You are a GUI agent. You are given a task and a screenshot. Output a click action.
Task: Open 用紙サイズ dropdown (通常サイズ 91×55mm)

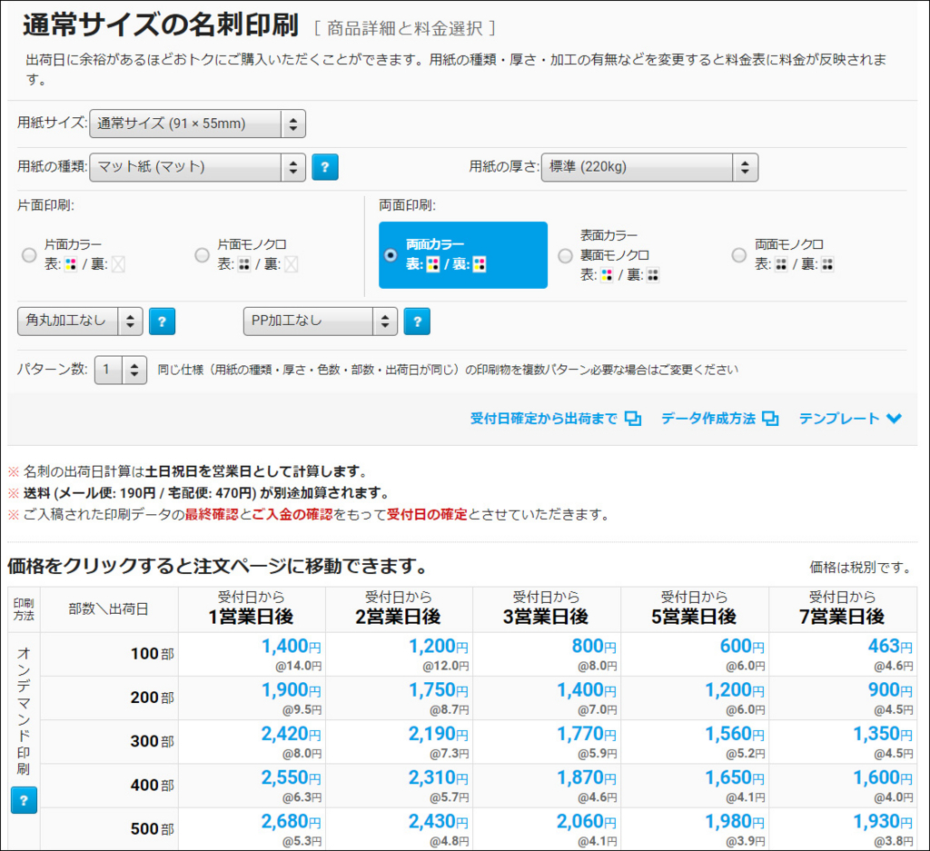(x=197, y=124)
